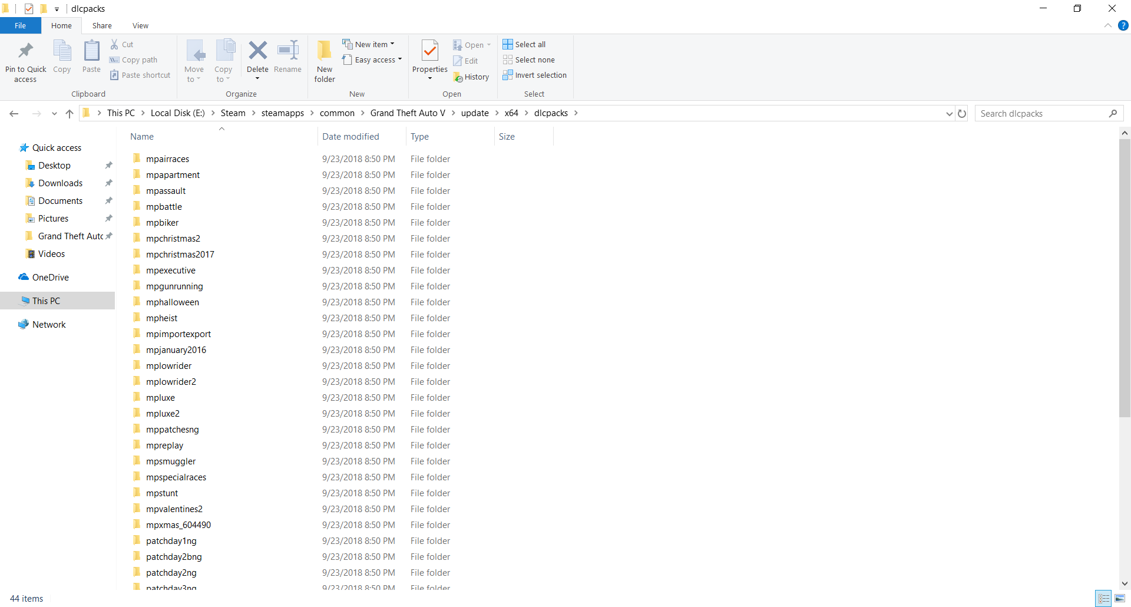Screen dimensions: 1131x607
Task: Click the steamapps breadcrumb in the path
Action: click(283, 113)
